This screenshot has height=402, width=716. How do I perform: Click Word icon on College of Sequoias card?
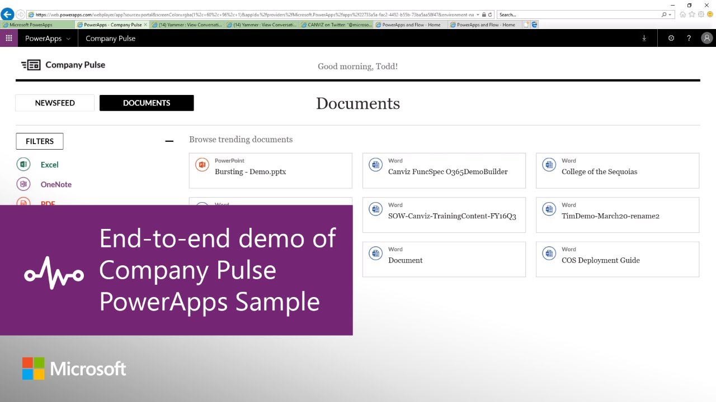click(x=549, y=165)
